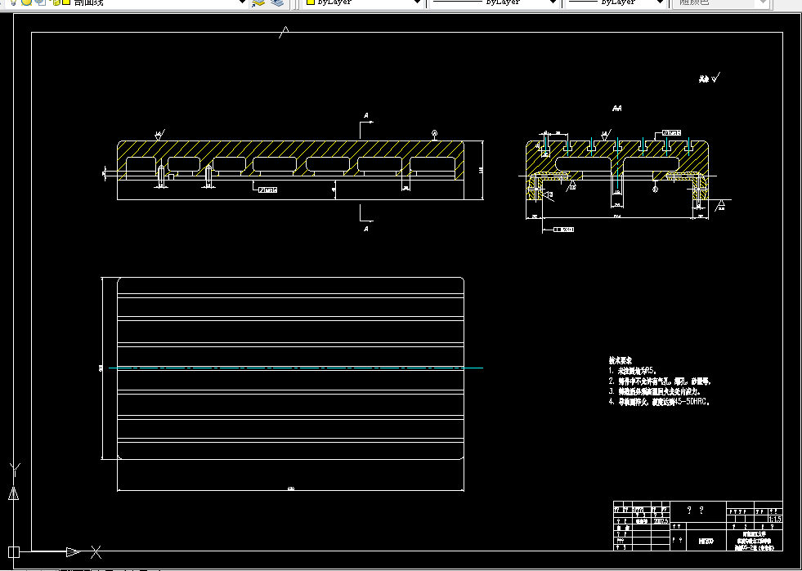Open the lineweight ByLayer dropdown
Image resolution: width=802 pixels, height=571 pixels.
661,2
